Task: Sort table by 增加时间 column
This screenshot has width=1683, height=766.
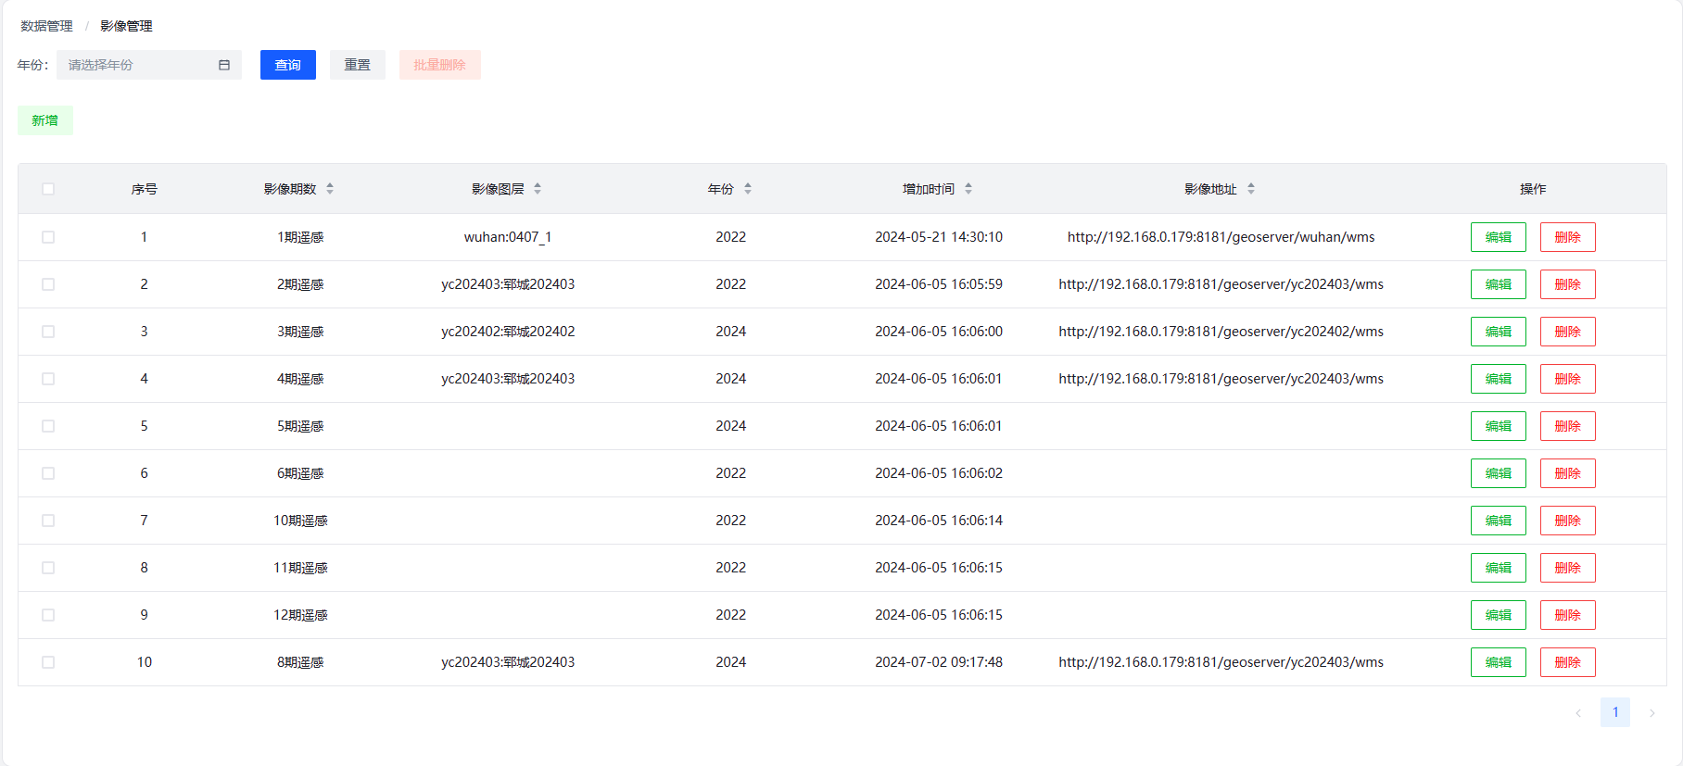Action: pos(968,189)
